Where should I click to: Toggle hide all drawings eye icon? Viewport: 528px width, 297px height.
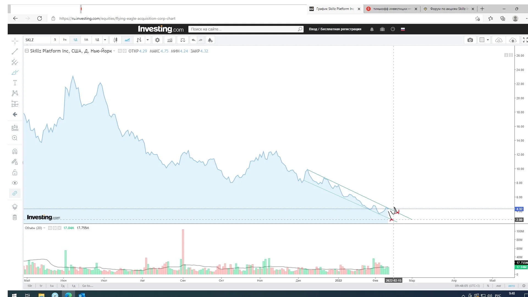point(15,183)
